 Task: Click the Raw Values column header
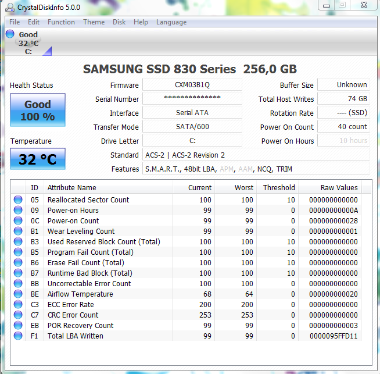click(330, 187)
